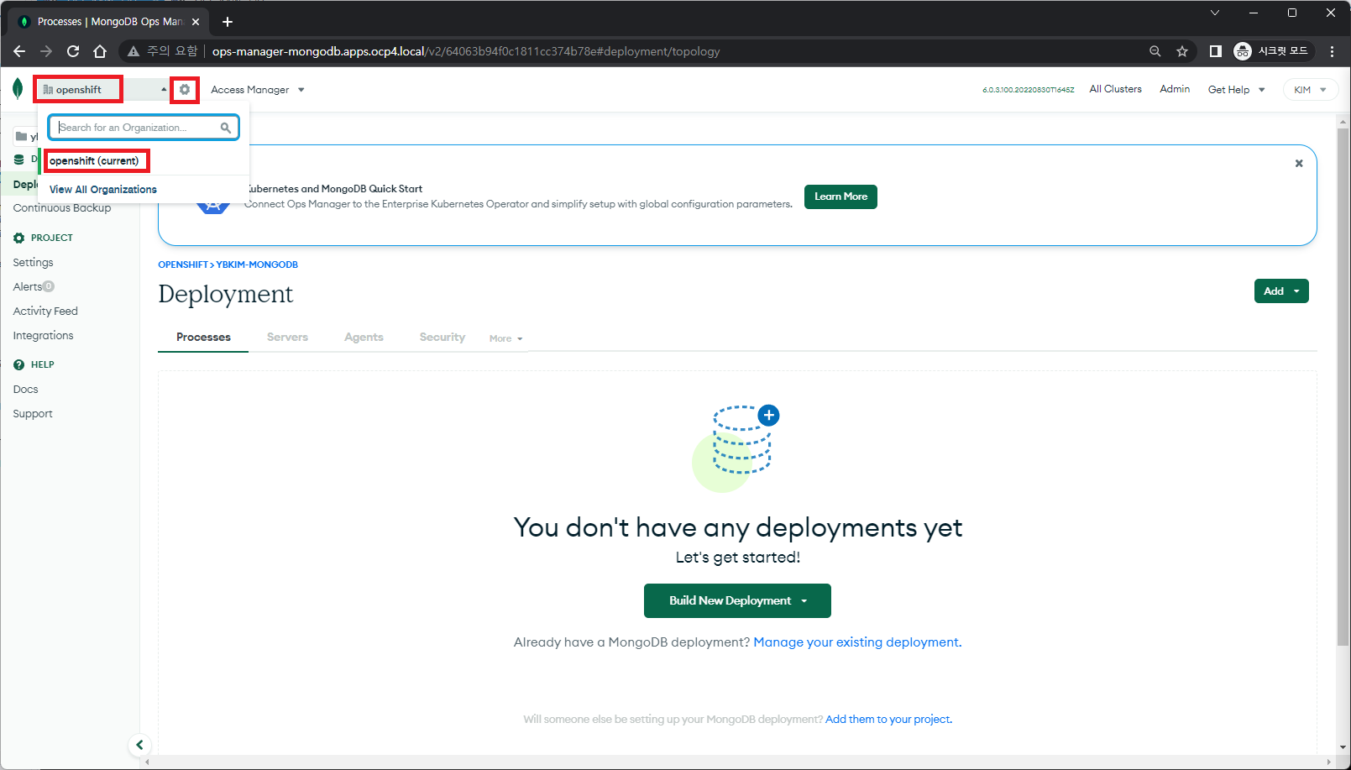Viewport: 1351px width, 770px height.
Task: Open the openshift organization dropdown
Action: coord(104,89)
